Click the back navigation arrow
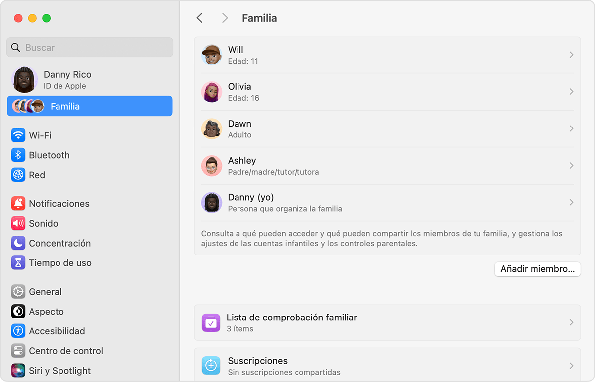The image size is (595, 382). click(200, 17)
